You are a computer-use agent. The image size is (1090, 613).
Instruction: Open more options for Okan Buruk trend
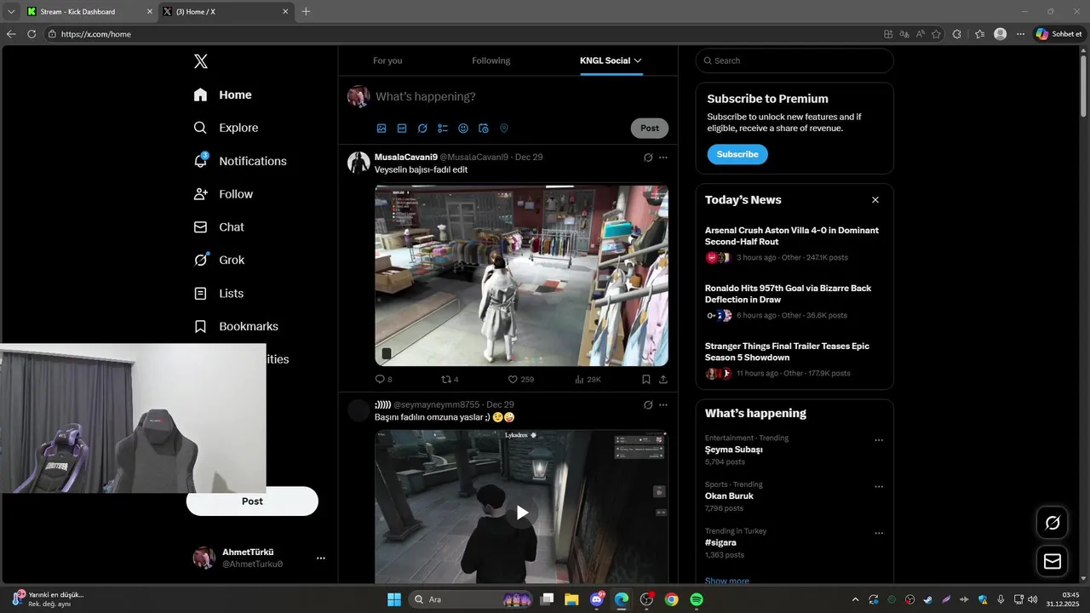pos(879,487)
